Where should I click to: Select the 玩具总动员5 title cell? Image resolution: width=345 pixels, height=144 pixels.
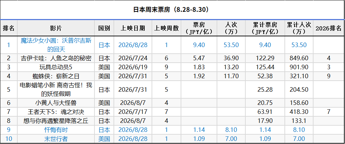(56, 67)
